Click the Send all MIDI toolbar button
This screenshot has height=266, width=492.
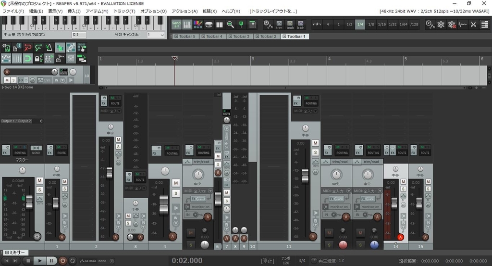(x=176, y=24)
